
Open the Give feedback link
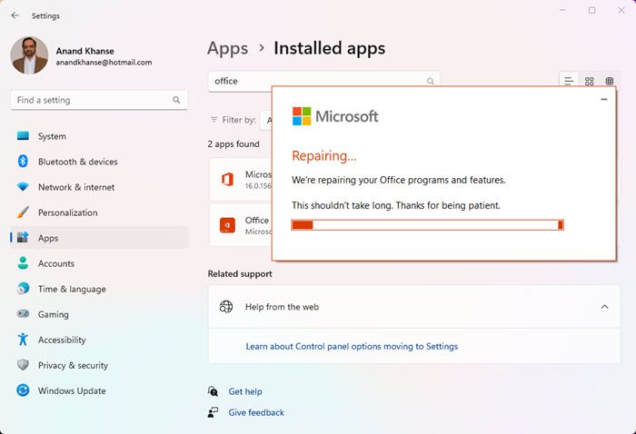[256, 412]
